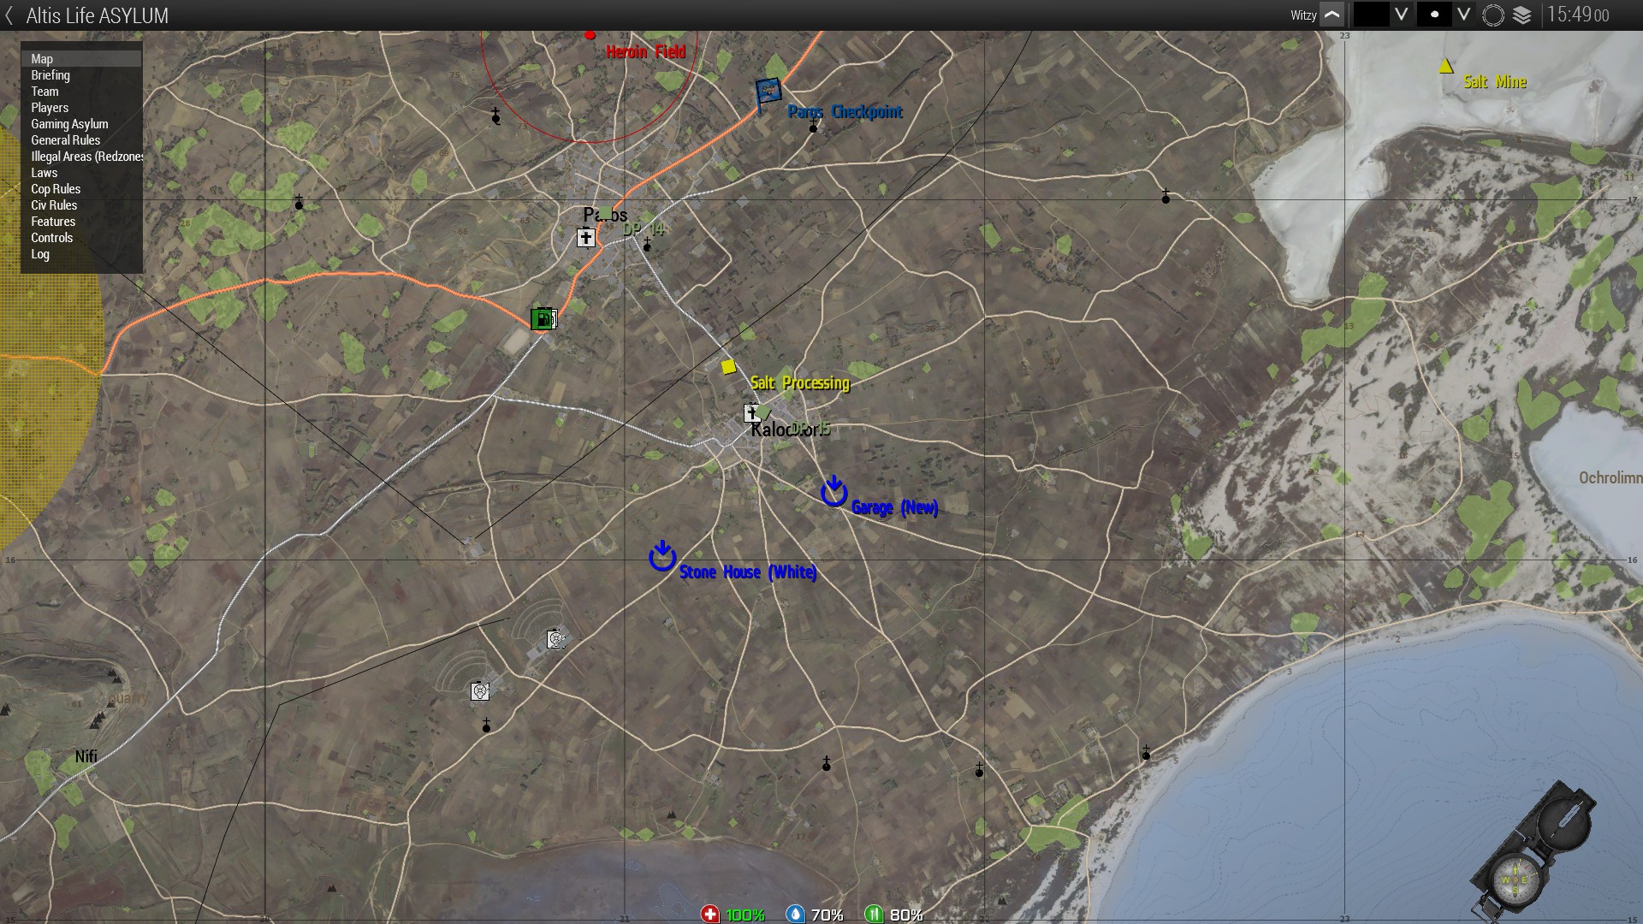Click the 'Nifi' town name
This screenshot has width=1643, height=924.
point(86,756)
